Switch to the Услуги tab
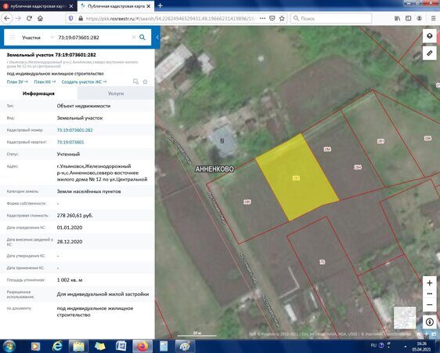The height and width of the screenshot is (353, 440). (x=116, y=93)
